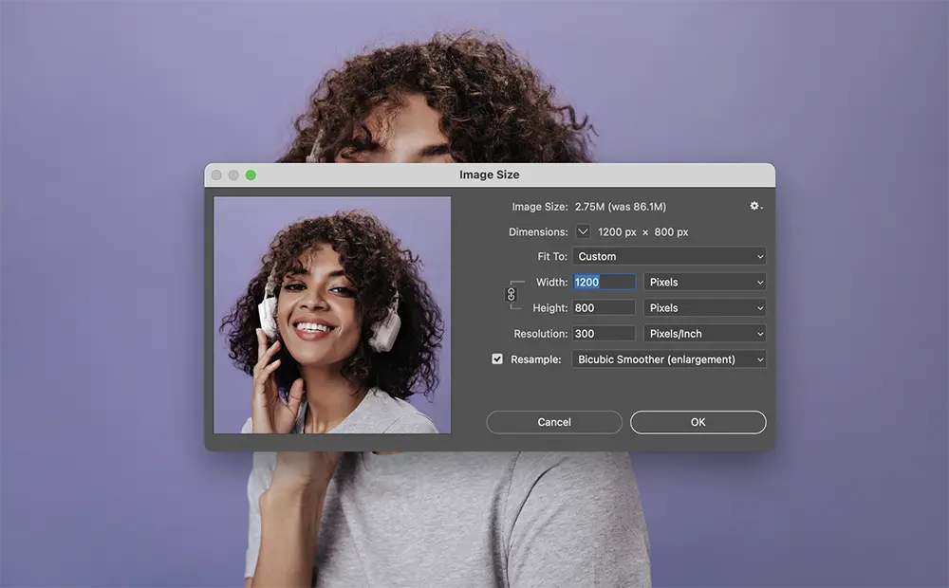
Task: Open the gear settings menu in Image Size dialog
Action: point(755,207)
